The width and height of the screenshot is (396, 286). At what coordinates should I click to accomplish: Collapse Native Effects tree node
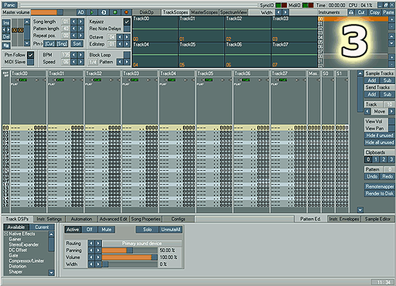tap(5, 233)
